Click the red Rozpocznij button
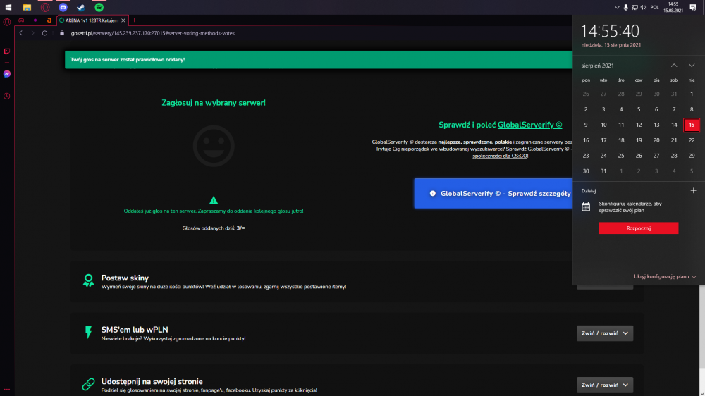This screenshot has width=705, height=396. [639, 228]
